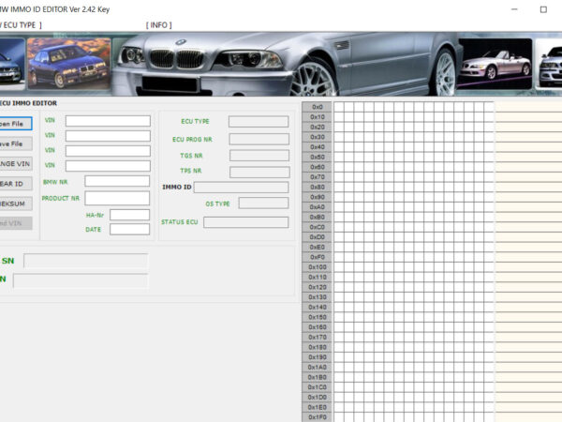This screenshot has width=562, height=422.
Task: Select hex row header 0x40
Action: [317, 147]
